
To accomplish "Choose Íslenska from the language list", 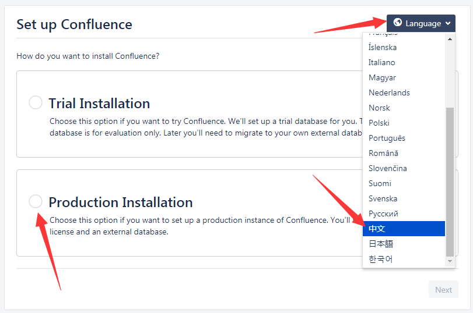I will 404,47.
